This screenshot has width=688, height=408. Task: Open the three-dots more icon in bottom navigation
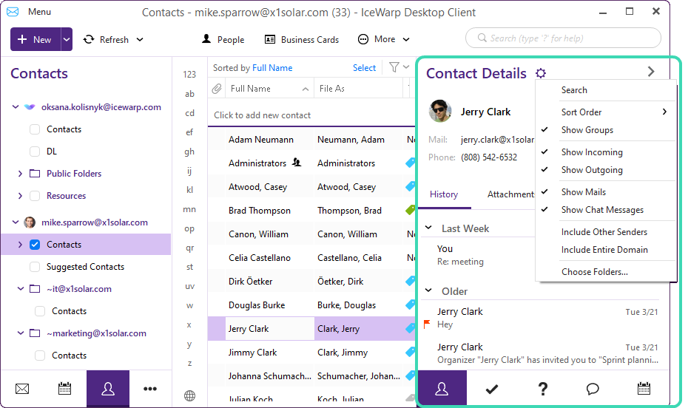tap(150, 389)
